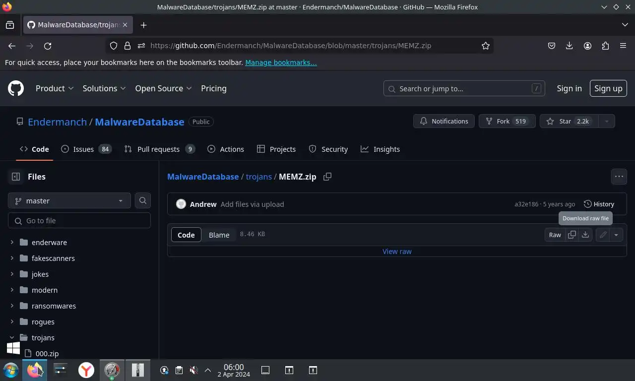This screenshot has width=635, height=381.
Task: Focus the Search or jump to field
Action: coord(464,88)
